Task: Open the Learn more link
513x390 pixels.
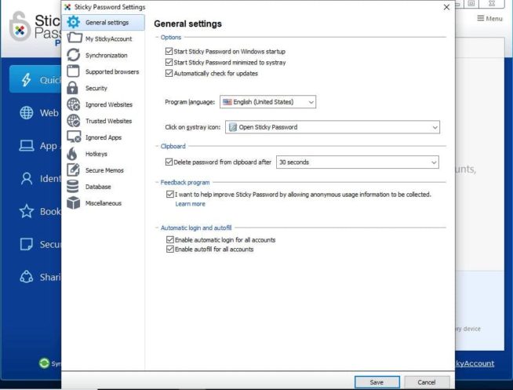Action: 190,204
